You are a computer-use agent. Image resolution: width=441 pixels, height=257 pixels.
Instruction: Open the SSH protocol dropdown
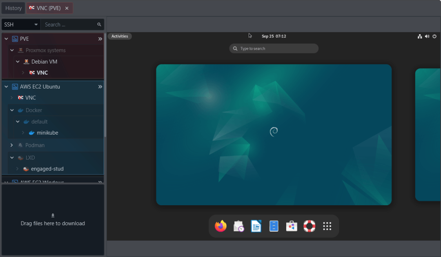pos(20,24)
